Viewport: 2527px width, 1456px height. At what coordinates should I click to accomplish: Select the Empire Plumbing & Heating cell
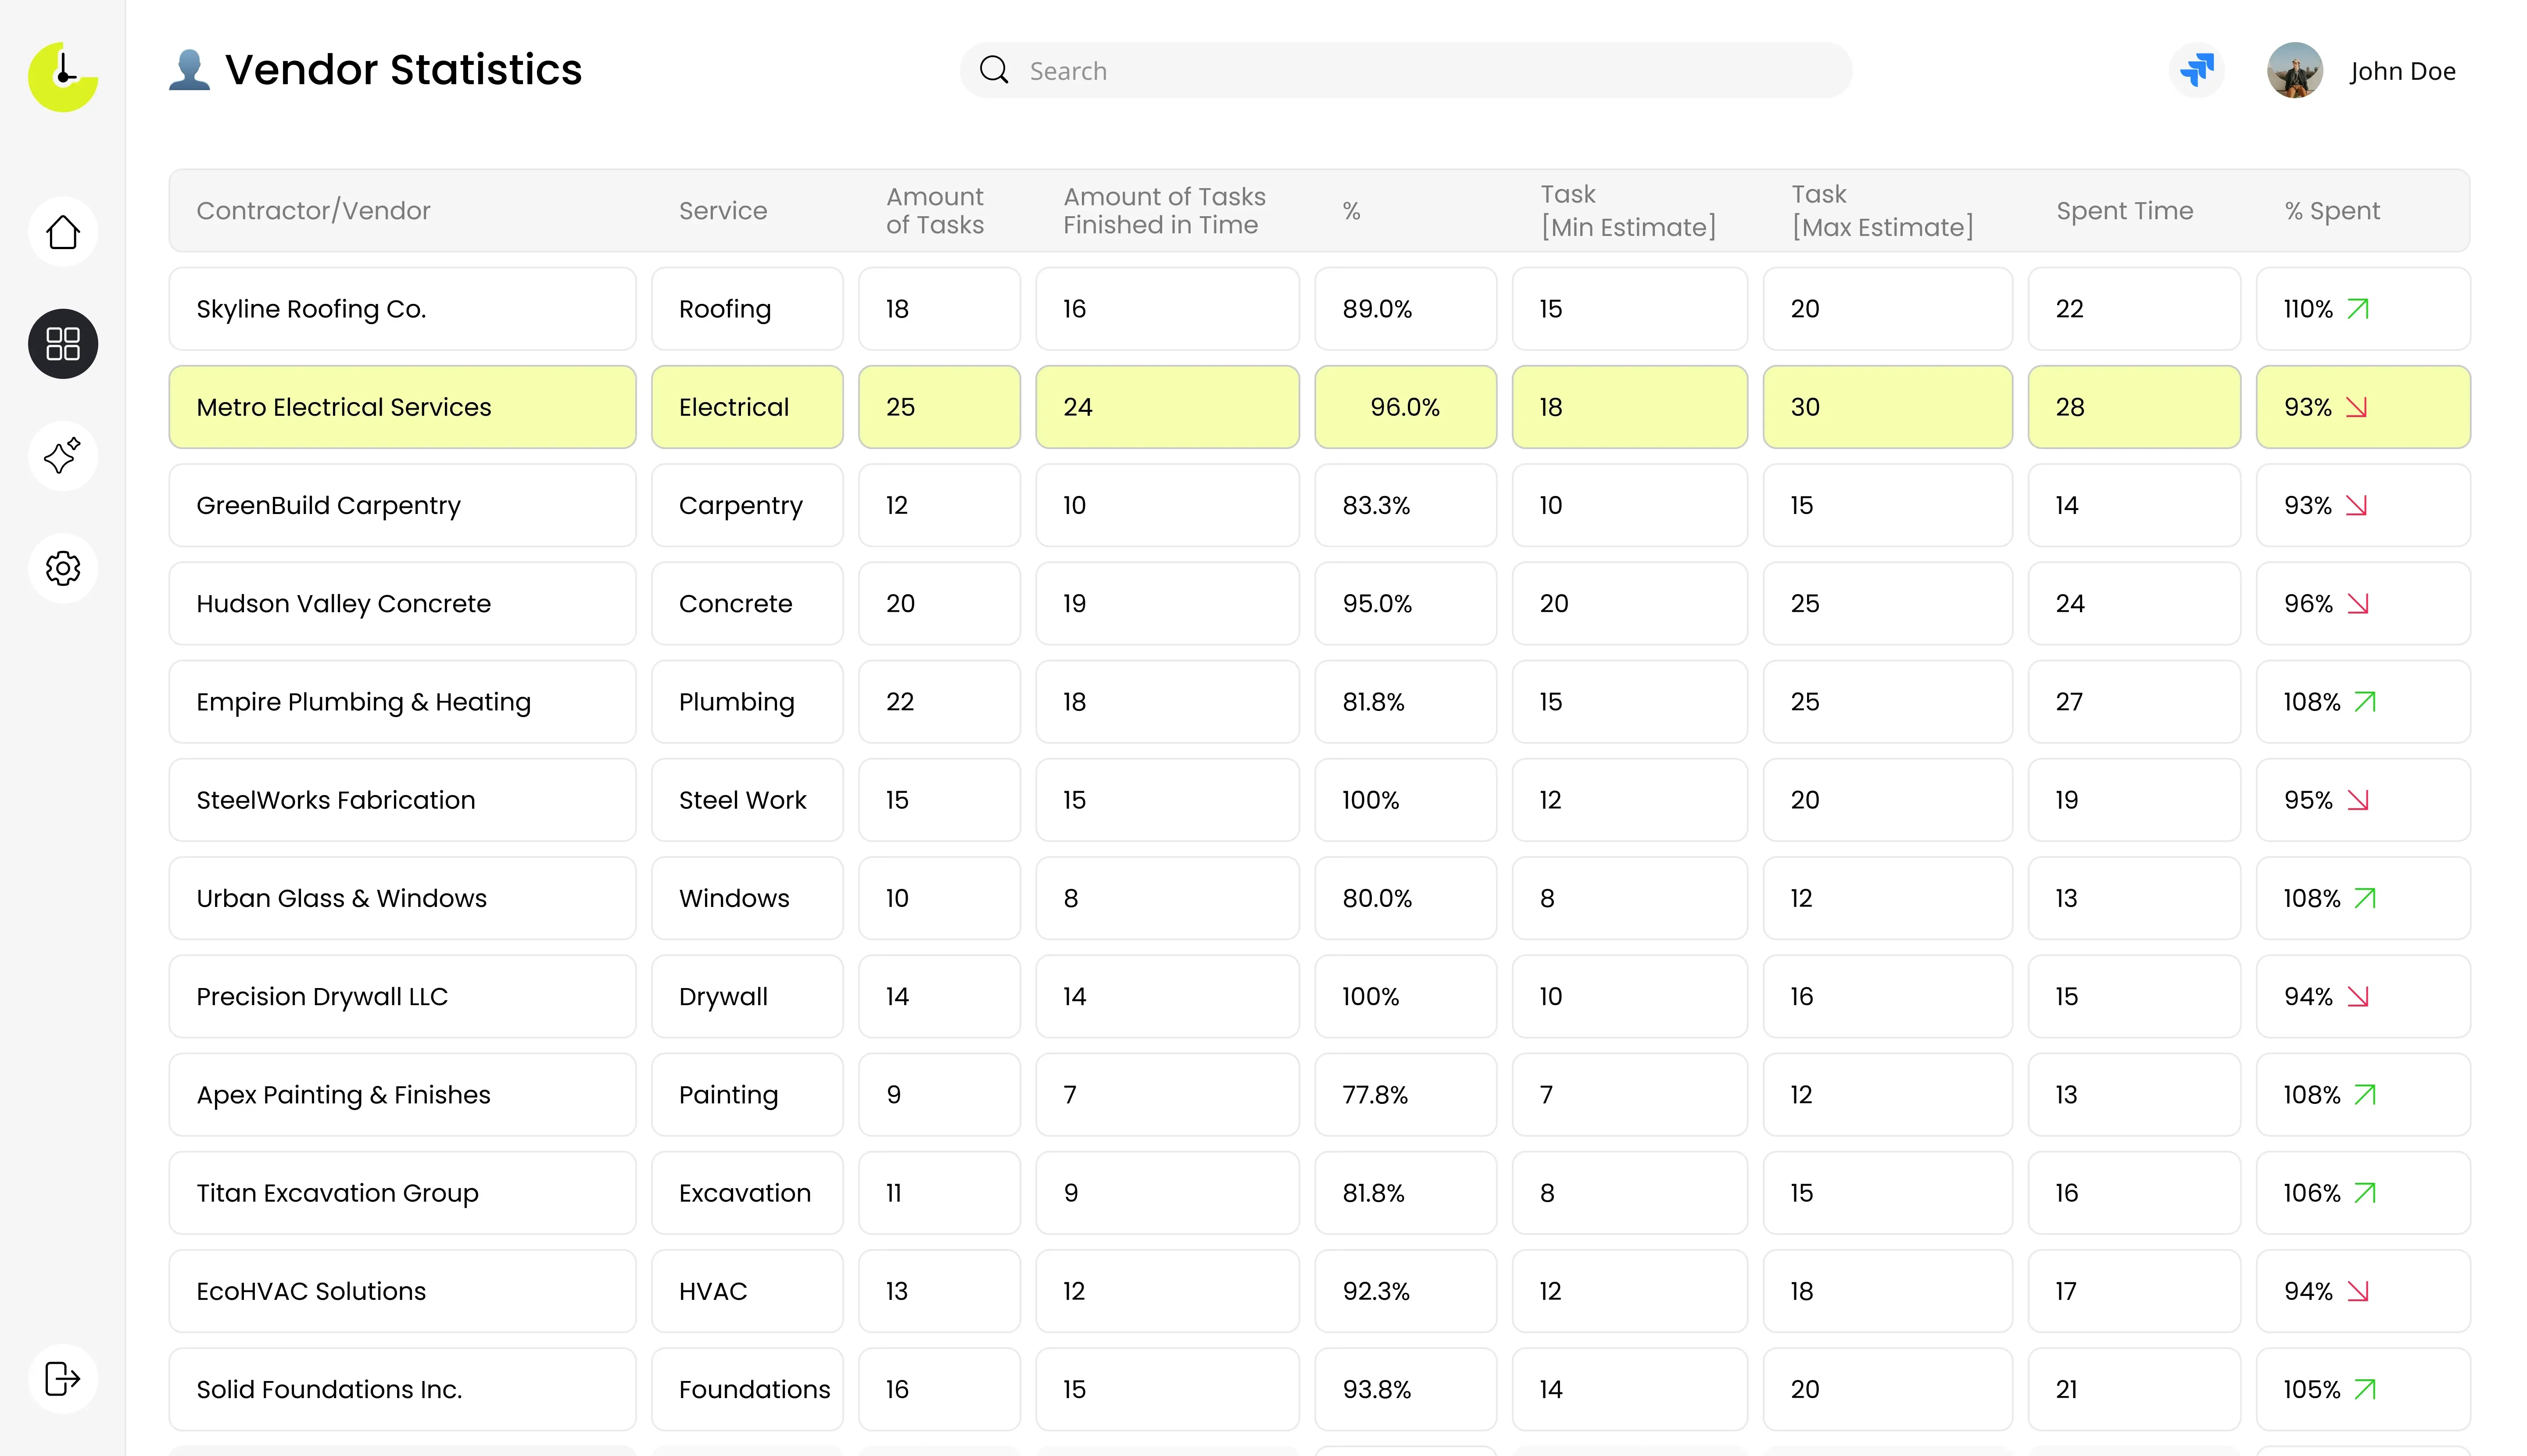pos(363,702)
